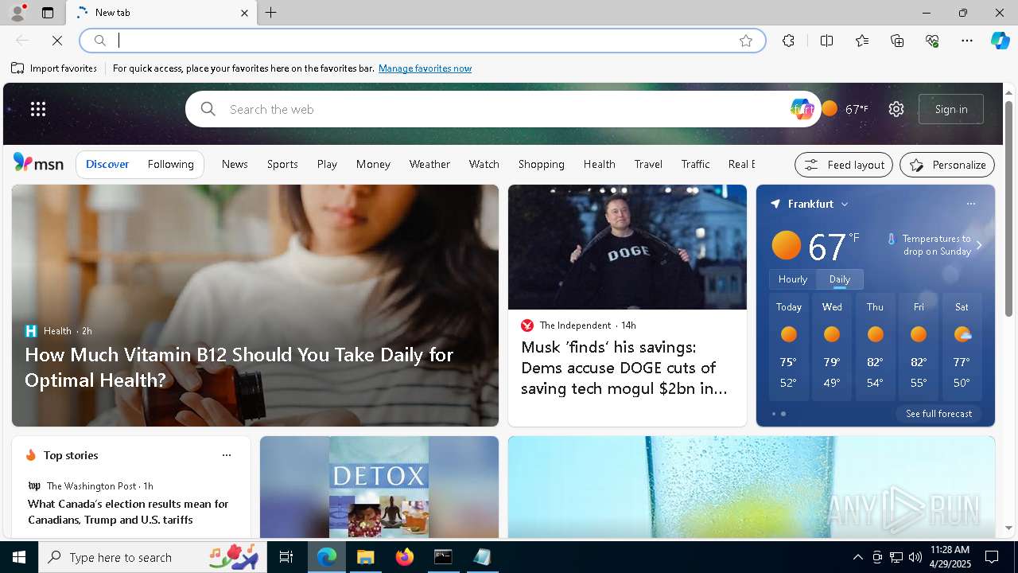The image size is (1018, 573).
Task: Open Task View on taskbar
Action: [x=286, y=557]
